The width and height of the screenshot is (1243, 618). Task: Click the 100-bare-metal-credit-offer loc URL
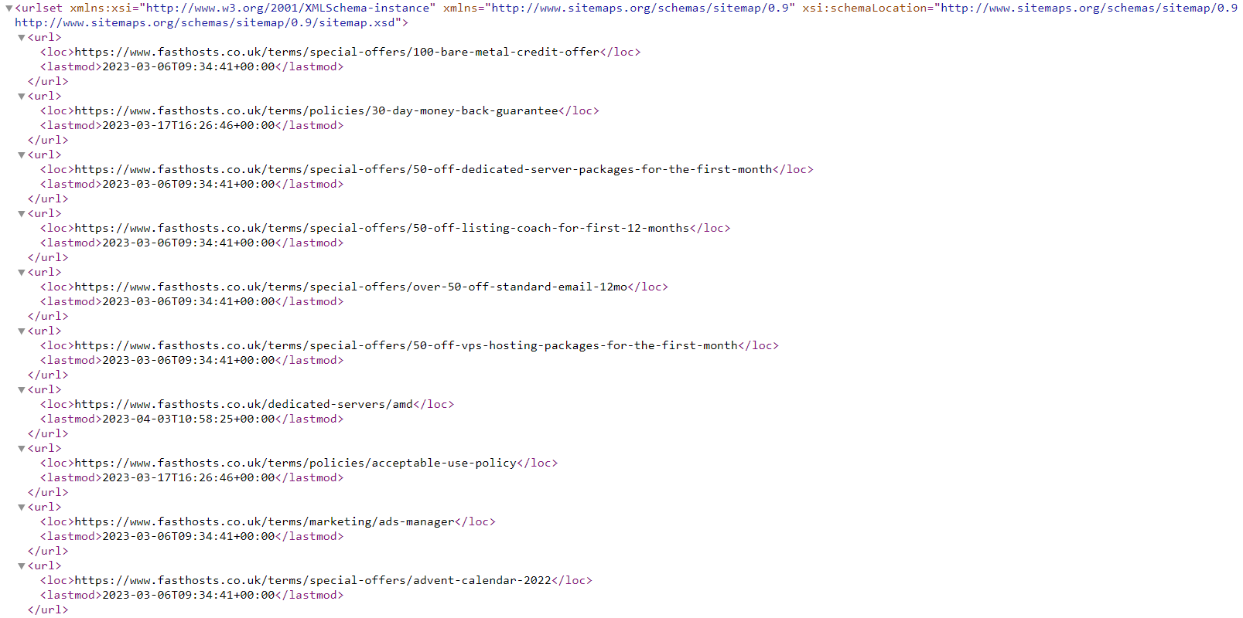coord(337,52)
